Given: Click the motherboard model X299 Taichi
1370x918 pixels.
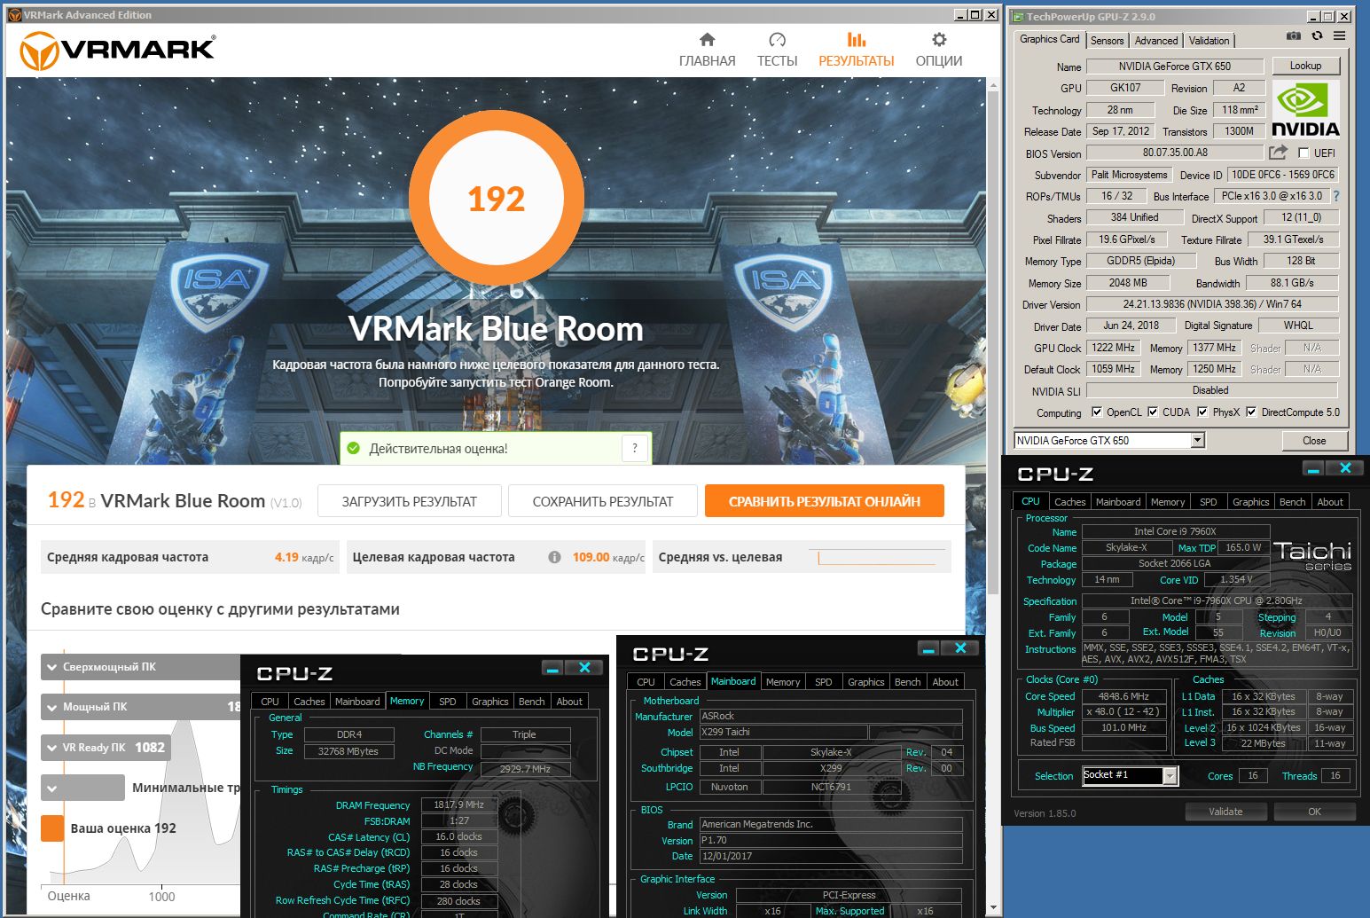Looking at the screenshot, I should [x=783, y=732].
